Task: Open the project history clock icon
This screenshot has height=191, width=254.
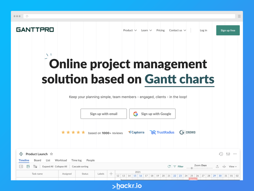Action: click(221, 154)
